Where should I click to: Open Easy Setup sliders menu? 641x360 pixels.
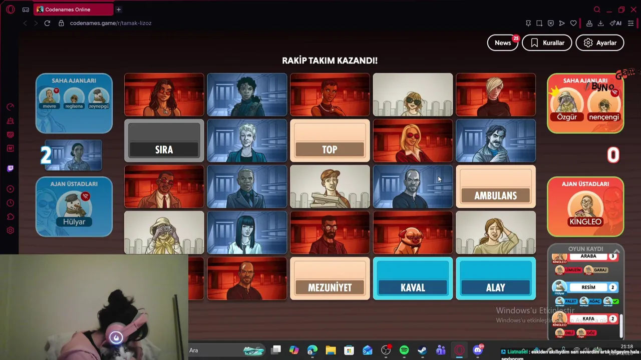tap(630, 23)
